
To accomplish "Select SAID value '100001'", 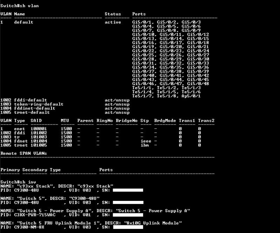I will tap(38, 128).
